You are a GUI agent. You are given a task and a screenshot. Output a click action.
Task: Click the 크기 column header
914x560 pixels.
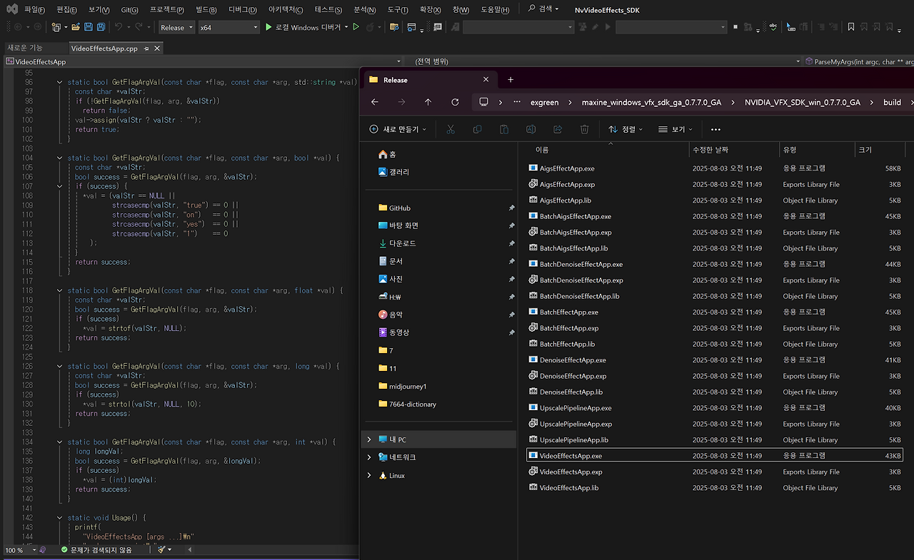tap(865, 150)
